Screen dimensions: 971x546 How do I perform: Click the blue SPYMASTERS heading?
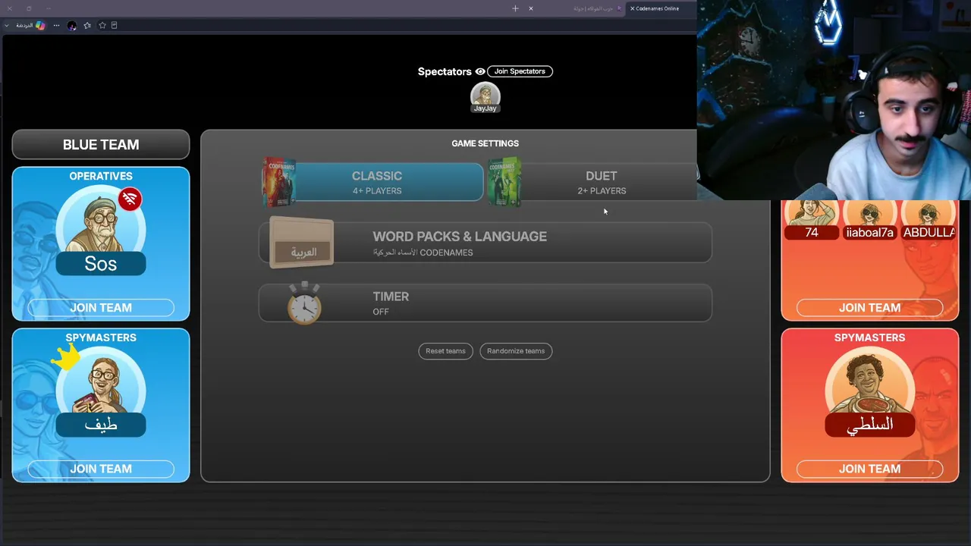point(101,337)
